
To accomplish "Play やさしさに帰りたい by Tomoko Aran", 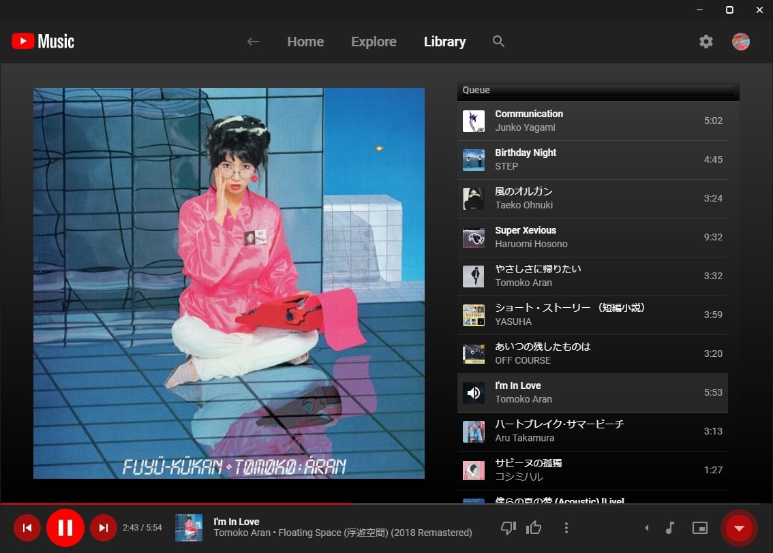I will pyautogui.click(x=592, y=276).
